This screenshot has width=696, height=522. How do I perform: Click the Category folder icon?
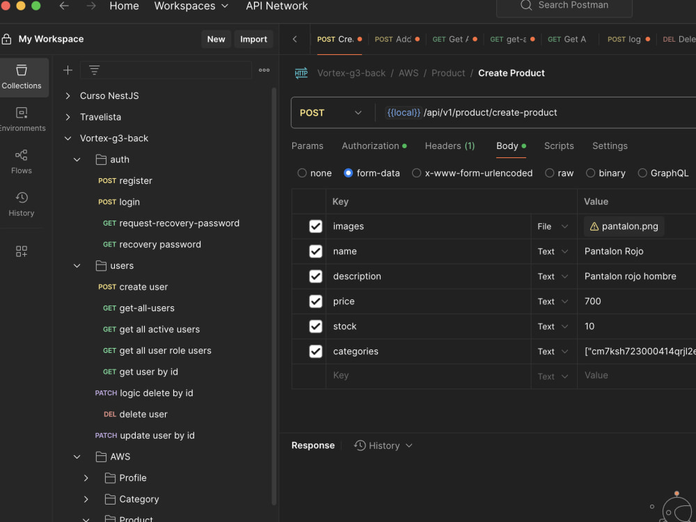click(x=110, y=499)
